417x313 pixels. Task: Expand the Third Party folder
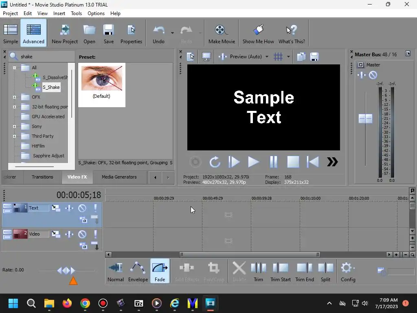click(x=14, y=136)
